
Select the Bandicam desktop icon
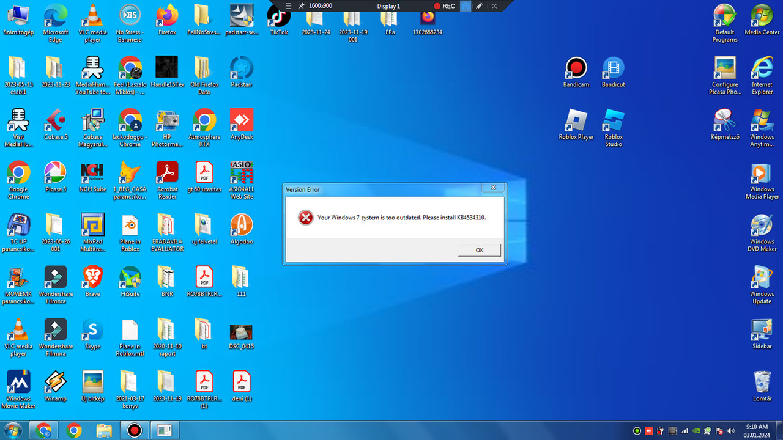pyautogui.click(x=576, y=73)
